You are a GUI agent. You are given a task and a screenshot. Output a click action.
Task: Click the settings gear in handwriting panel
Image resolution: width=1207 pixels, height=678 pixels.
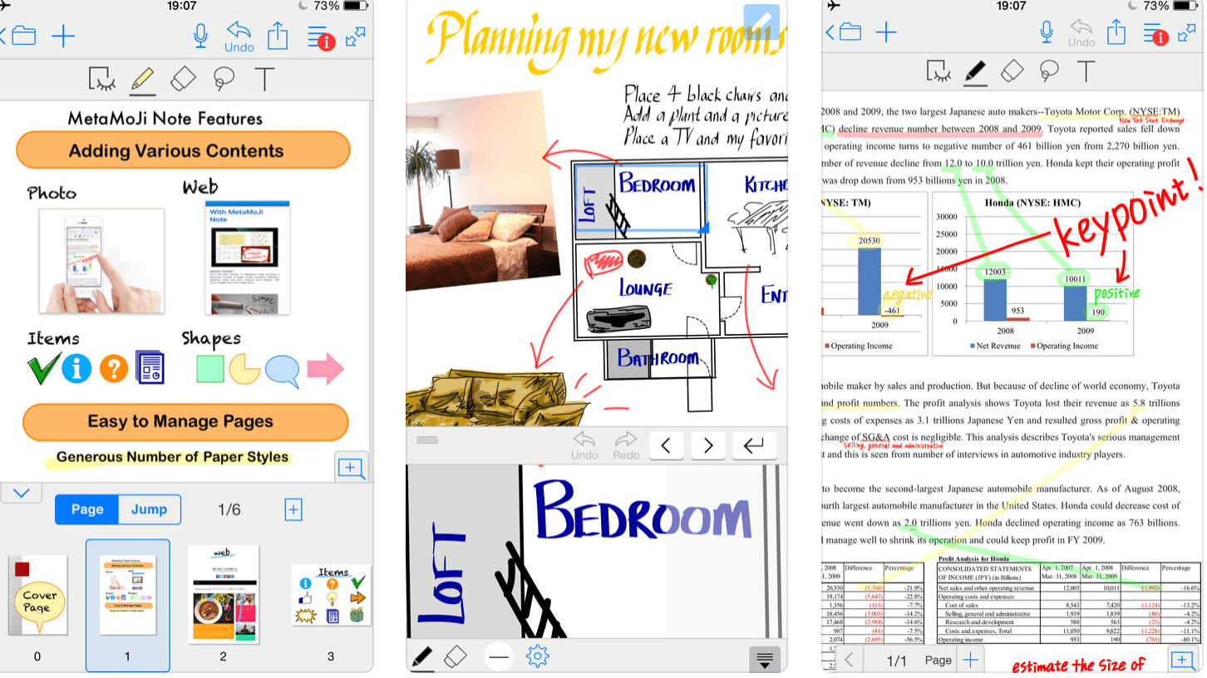coord(538,656)
